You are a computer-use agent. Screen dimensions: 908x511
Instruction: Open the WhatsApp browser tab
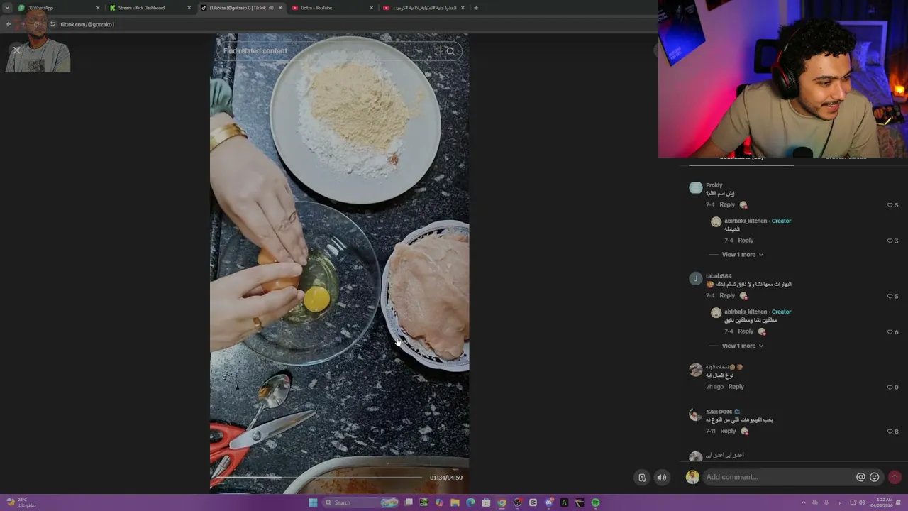59,8
